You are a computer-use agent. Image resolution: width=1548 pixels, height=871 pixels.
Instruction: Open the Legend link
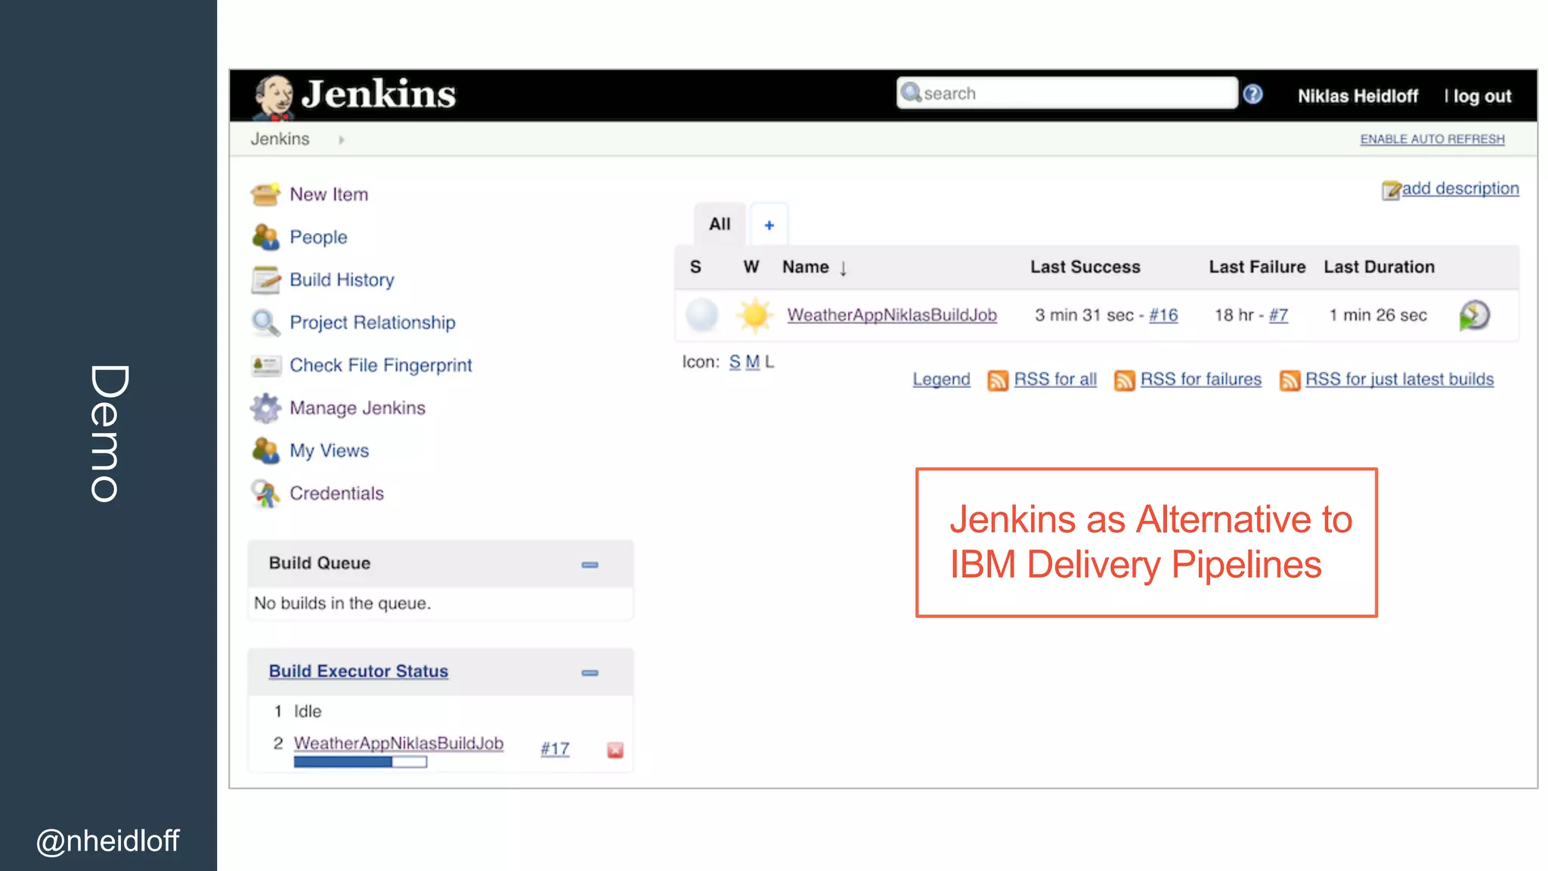click(941, 380)
